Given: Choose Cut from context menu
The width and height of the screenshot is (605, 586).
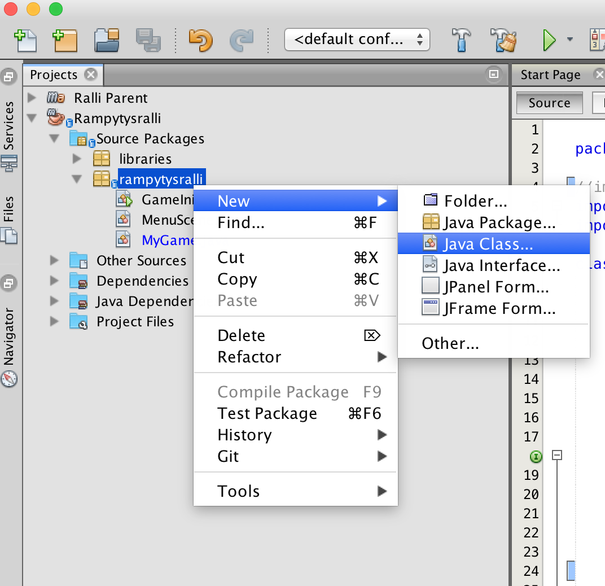Looking at the screenshot, I should [296, 257].
